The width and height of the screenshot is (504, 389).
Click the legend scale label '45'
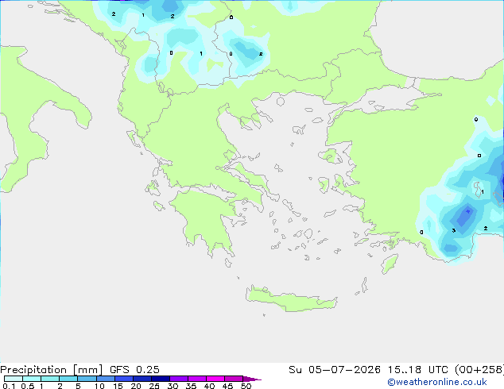click(227, 386)
